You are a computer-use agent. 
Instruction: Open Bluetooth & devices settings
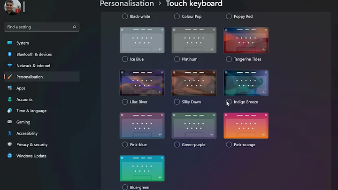tap(42, 54)
